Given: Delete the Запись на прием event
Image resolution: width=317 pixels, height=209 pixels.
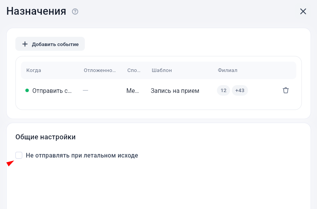Looking at the screenshot, I should (286, 90).
